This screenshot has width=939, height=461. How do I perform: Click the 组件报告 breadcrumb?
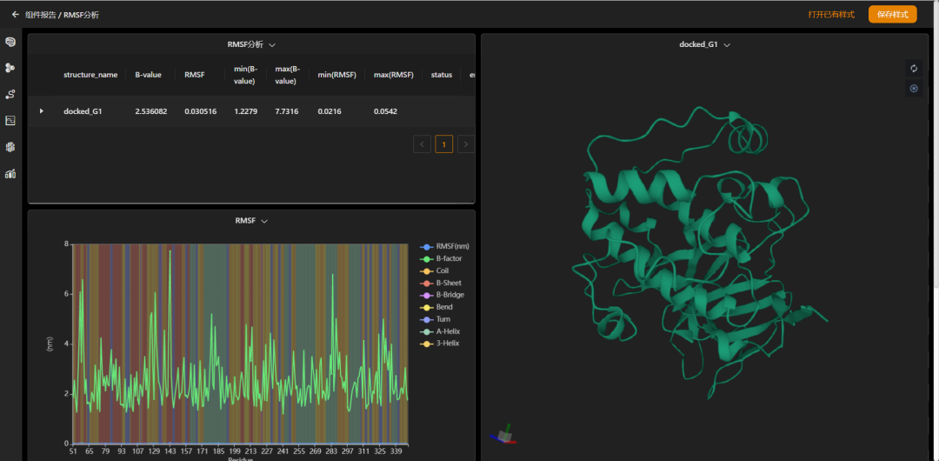coord(41,15)
